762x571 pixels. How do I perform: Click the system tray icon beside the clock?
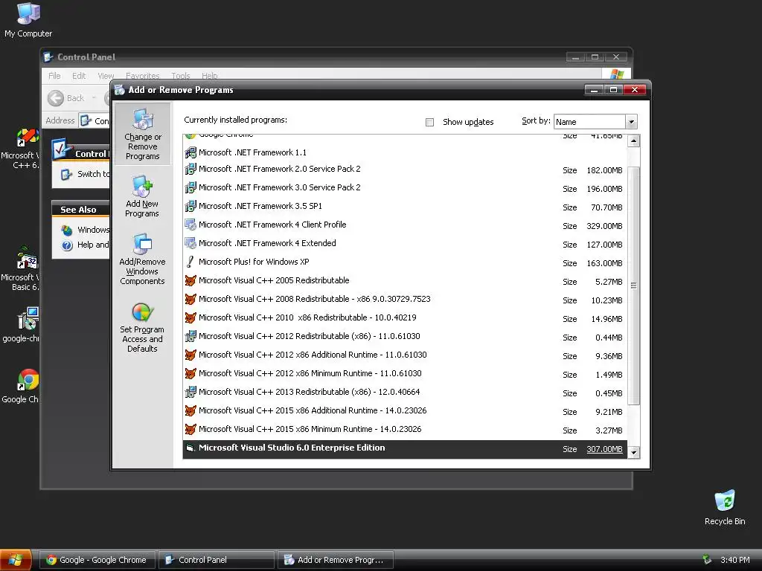click(x=707, y=560)
